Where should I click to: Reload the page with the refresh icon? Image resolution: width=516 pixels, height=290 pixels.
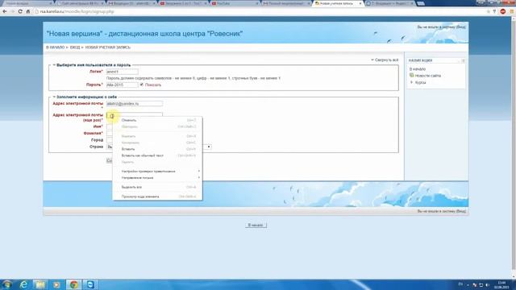tap(20, 11)
